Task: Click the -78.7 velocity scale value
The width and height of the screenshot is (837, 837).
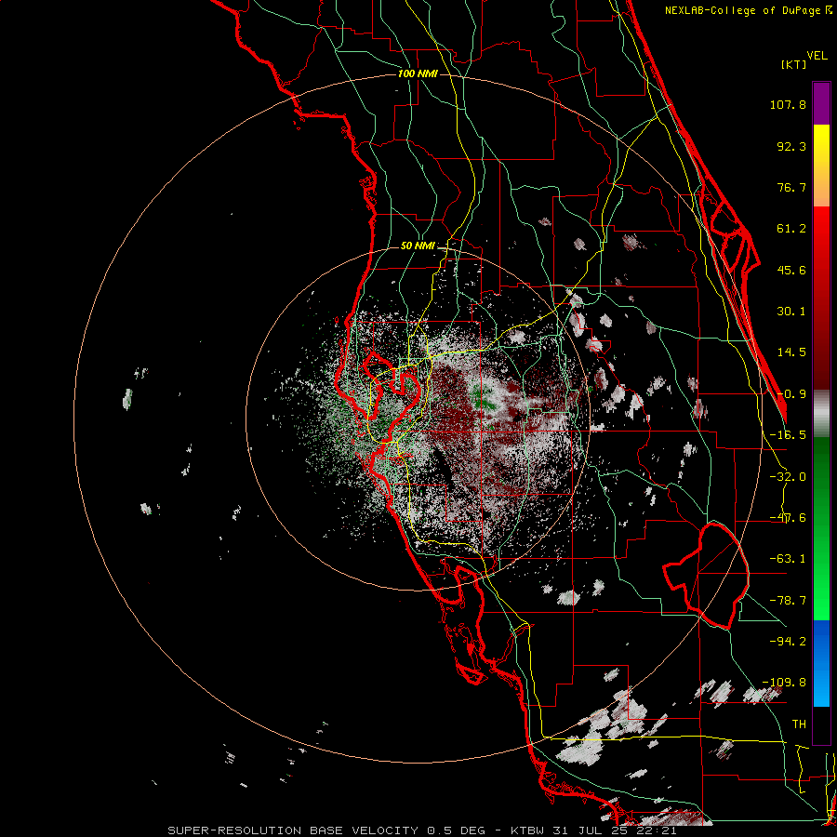Action: pos(788,601)
